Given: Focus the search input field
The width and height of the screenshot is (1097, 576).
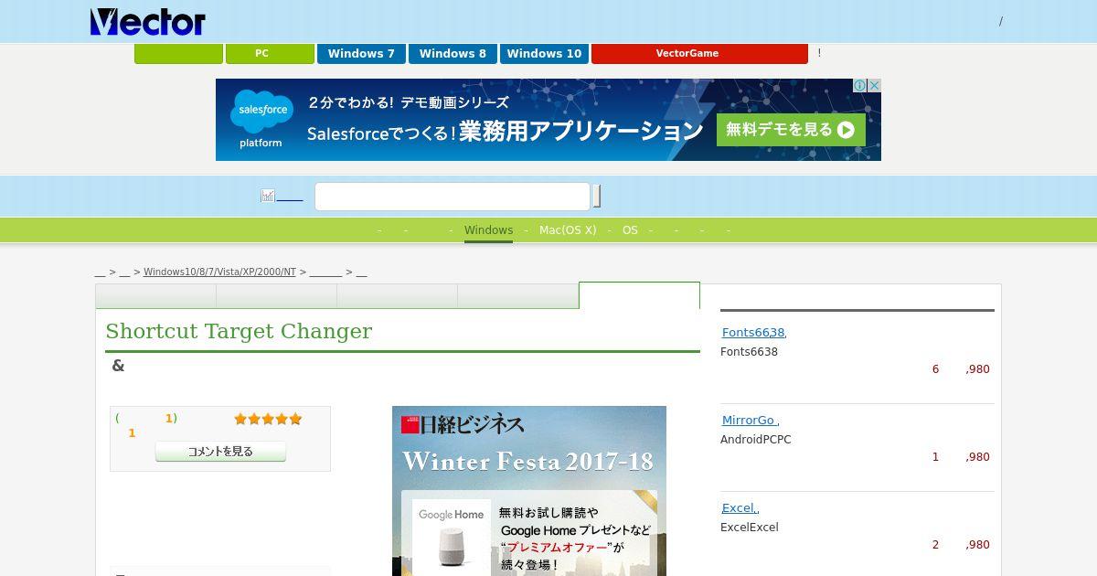Looking at the screenshot, I should (x=453, y=197).
